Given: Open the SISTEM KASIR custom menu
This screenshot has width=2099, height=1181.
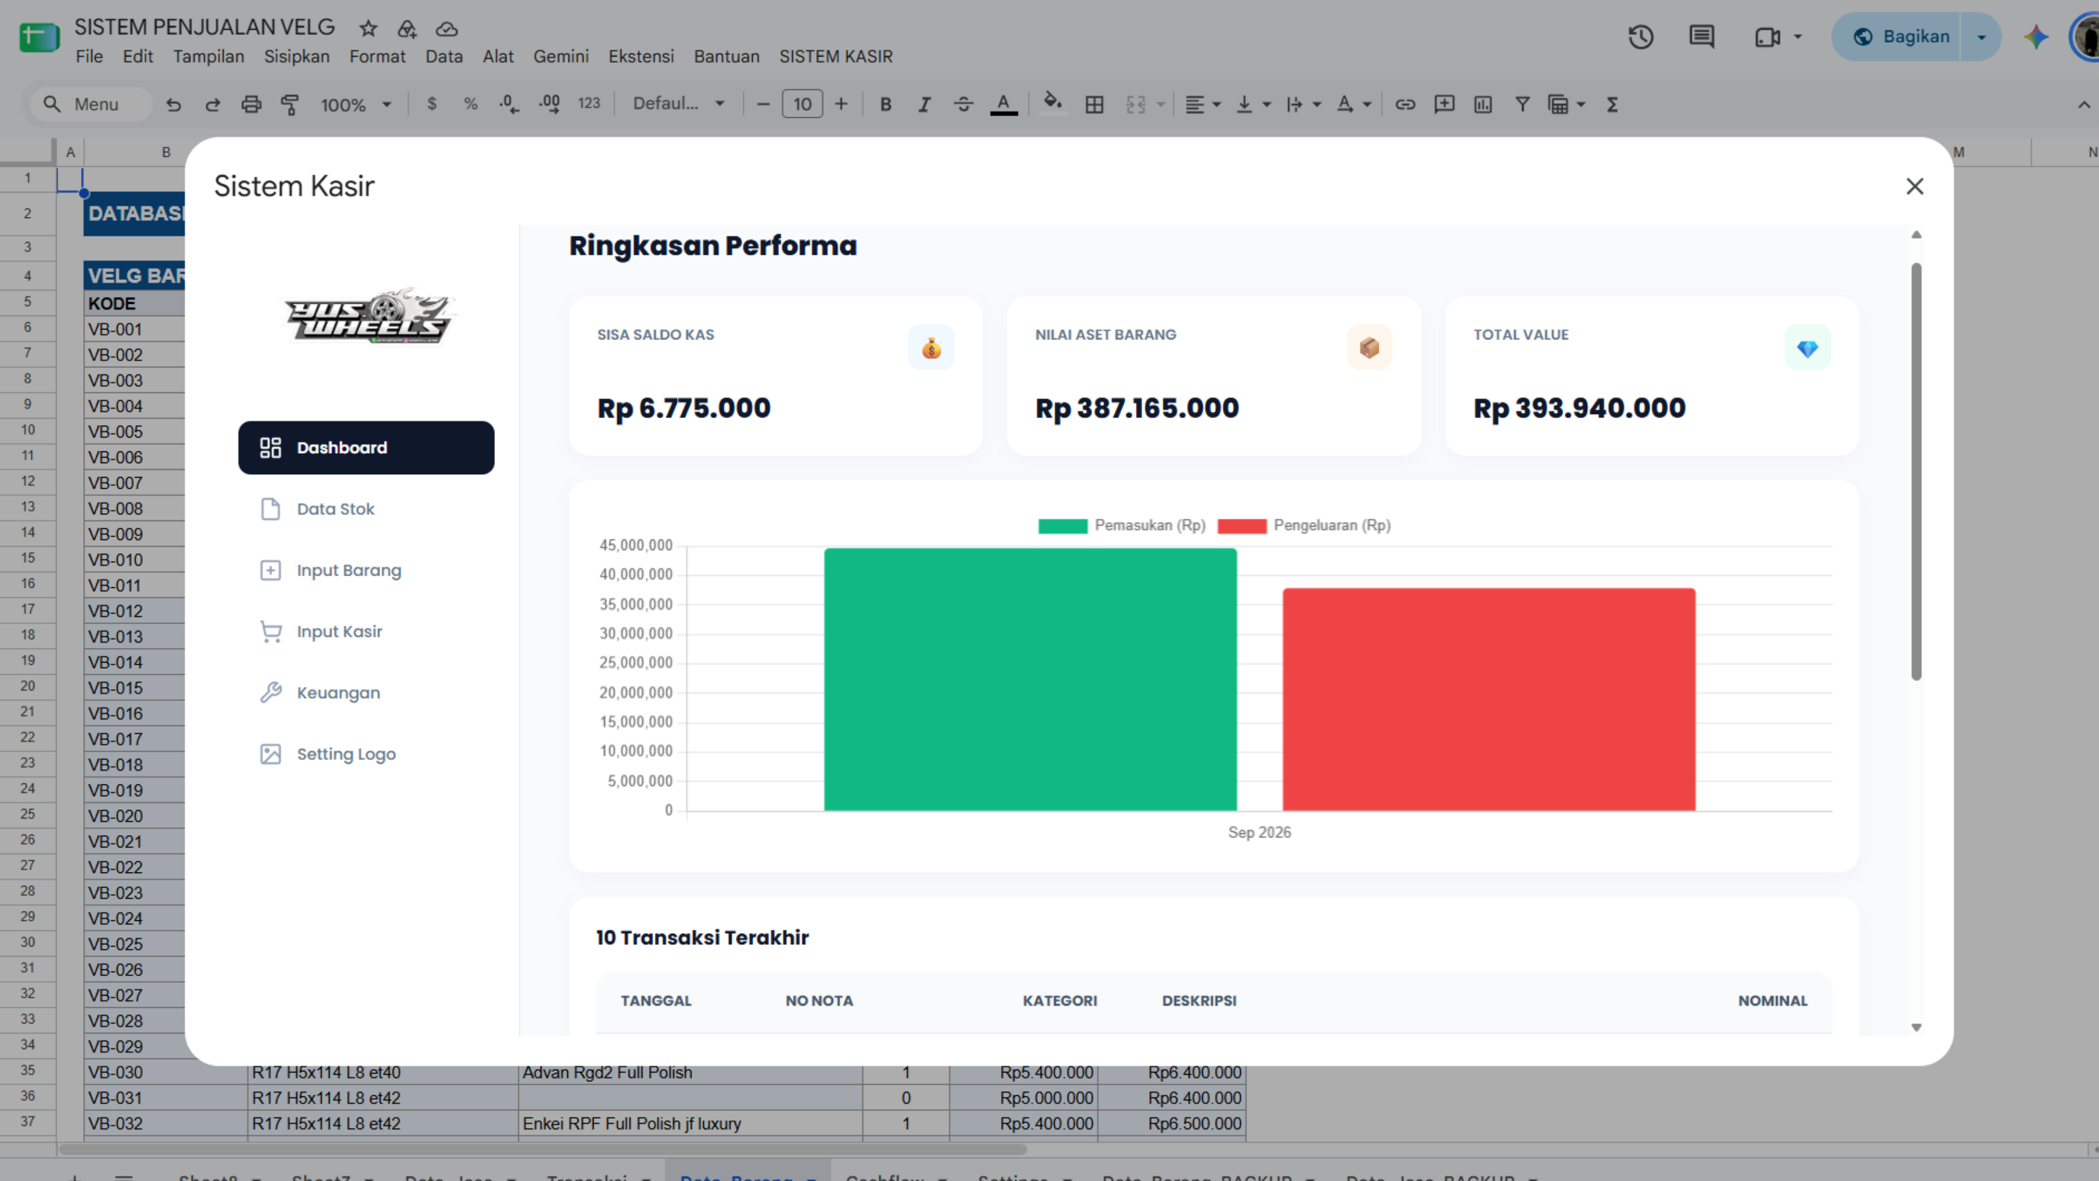Looking at the screenshot, I should tap(836, 56).
